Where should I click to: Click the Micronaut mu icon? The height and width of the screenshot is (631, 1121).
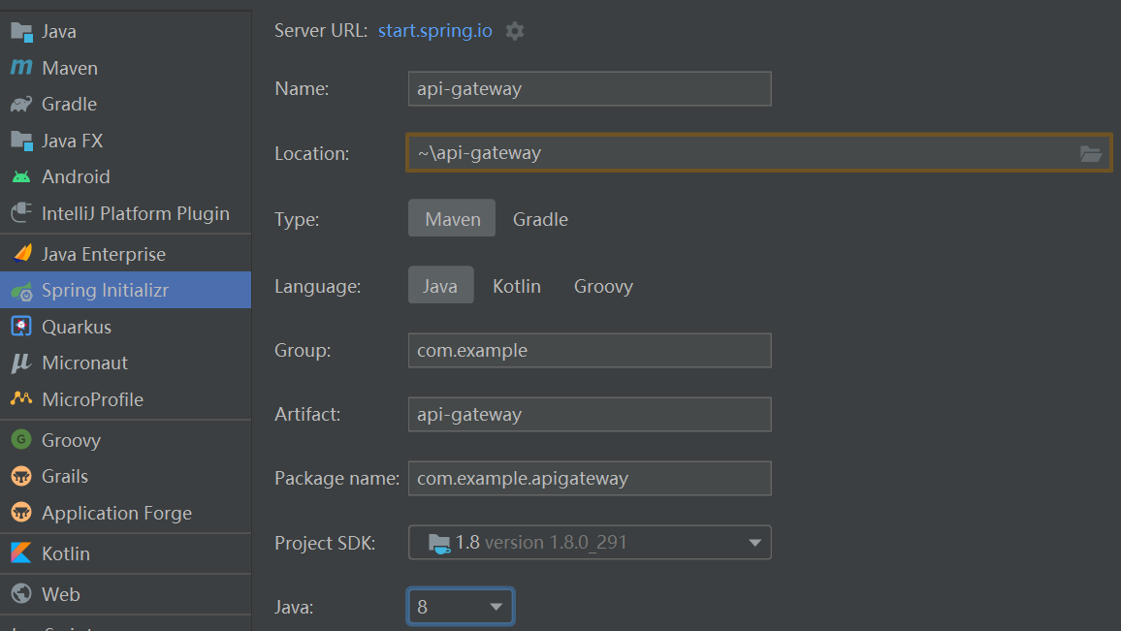pos(21,363)
